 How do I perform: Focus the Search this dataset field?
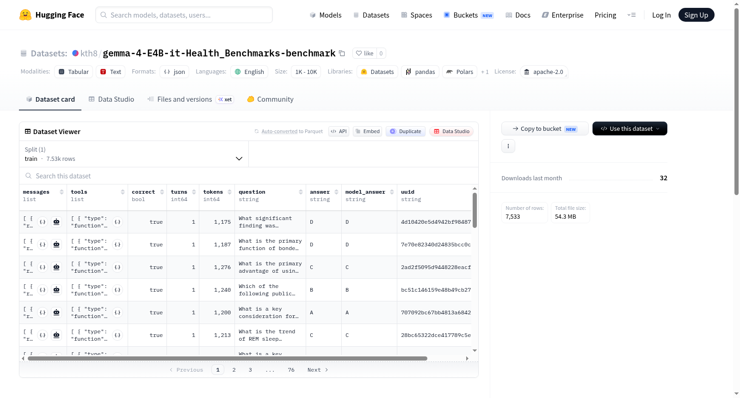249,176
